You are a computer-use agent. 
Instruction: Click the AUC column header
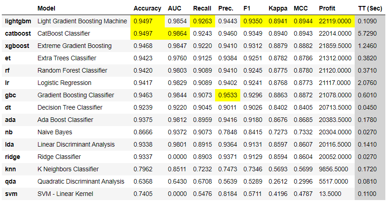175,9
